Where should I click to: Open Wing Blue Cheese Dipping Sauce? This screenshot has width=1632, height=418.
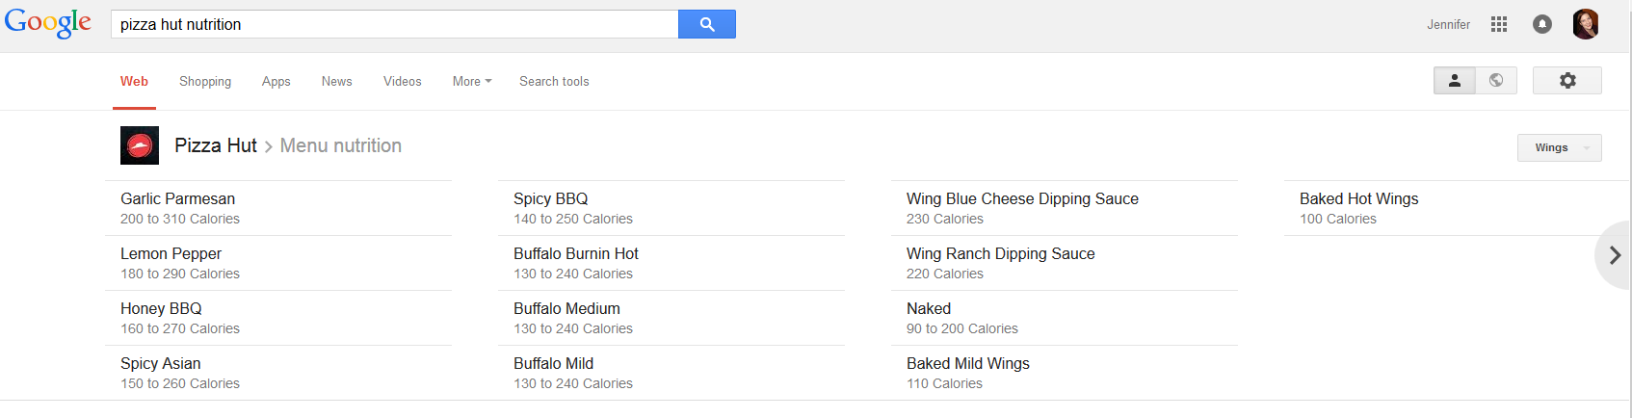1022,199
